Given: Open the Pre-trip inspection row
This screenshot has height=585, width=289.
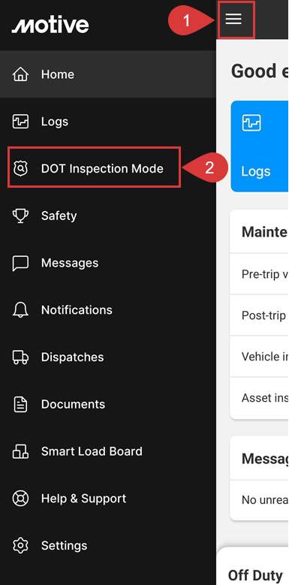Looking at the screenshot, I should 259,274.
